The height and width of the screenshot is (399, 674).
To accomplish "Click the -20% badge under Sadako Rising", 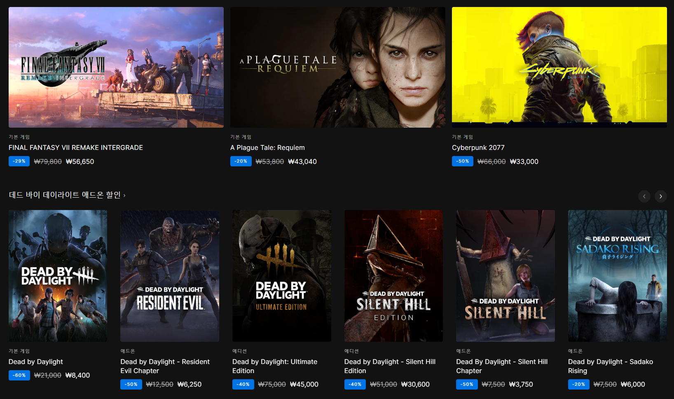I will point(579,384).
